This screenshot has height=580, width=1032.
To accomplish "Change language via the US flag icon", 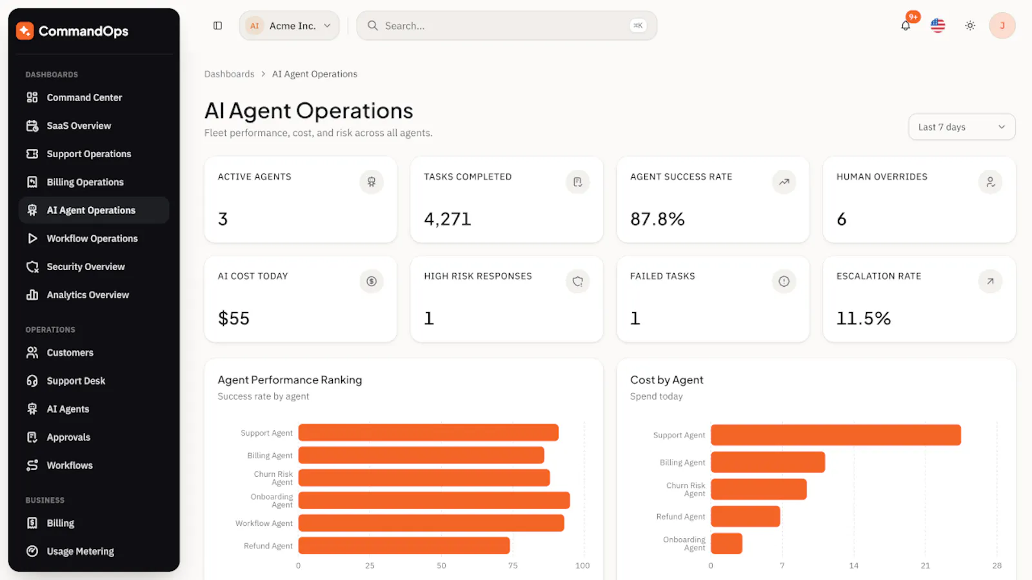I will 938,26.
